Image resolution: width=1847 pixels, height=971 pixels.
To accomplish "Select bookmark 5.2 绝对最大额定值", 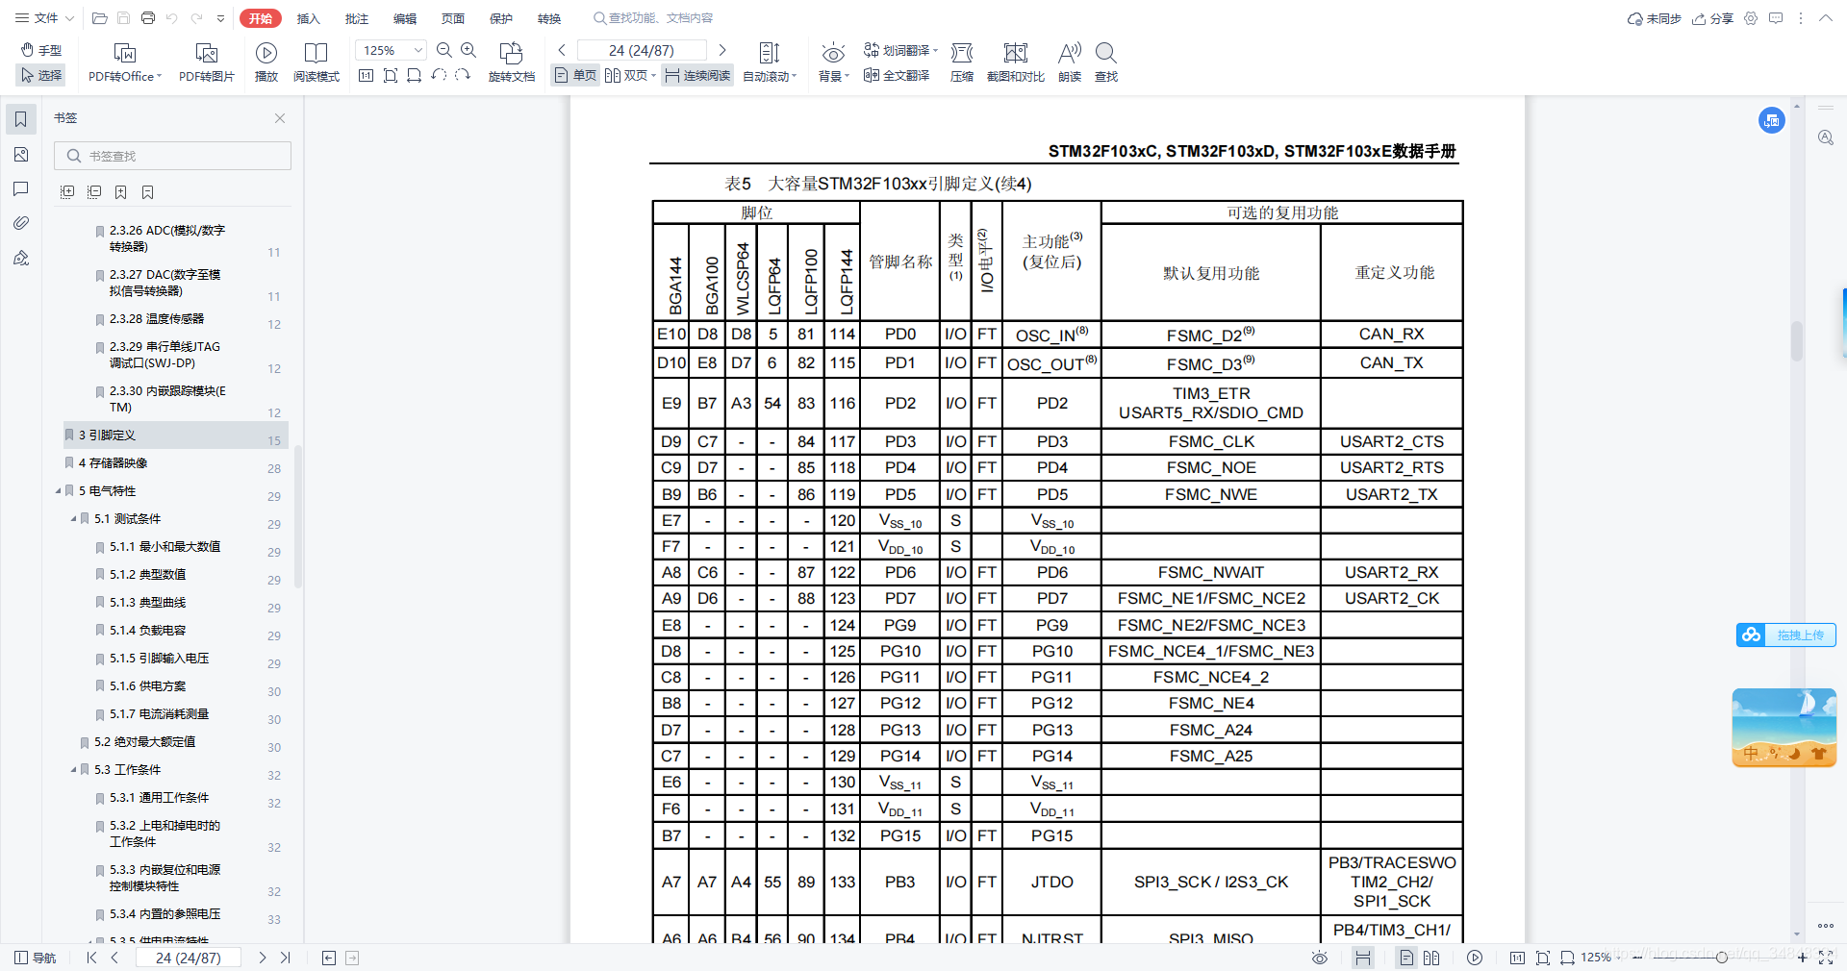I will [144, 742].
